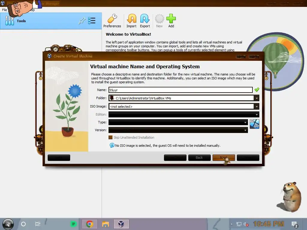Click the Export appliance icon
The image size is (307, 230).
coord(145,21)
